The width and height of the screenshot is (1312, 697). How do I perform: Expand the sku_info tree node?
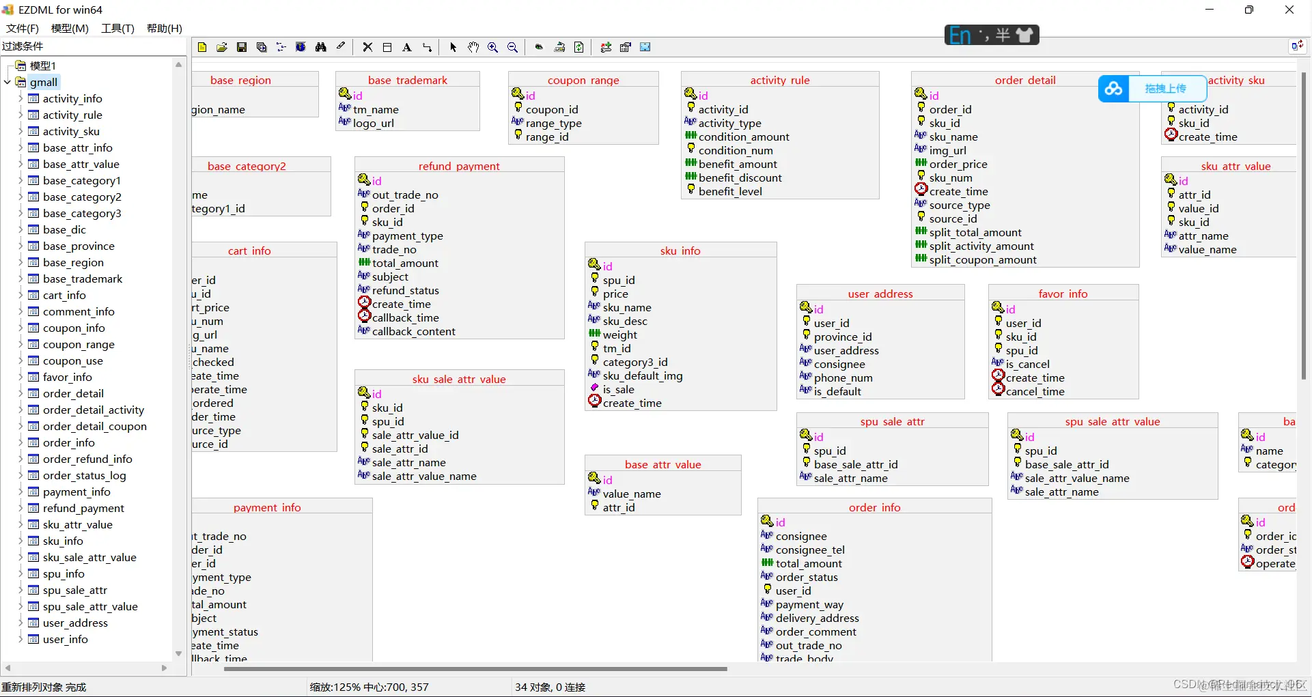tap(20, 541)
